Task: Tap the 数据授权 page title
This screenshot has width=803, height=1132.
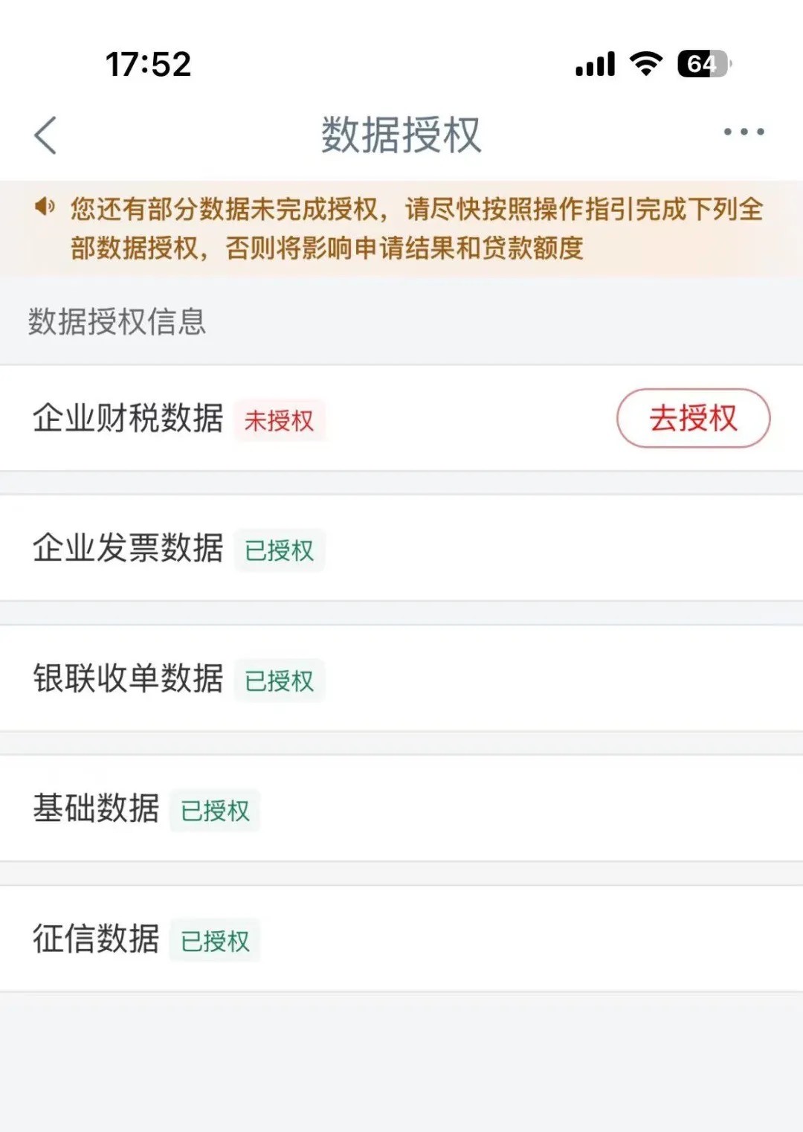Action: click(401, 135)
